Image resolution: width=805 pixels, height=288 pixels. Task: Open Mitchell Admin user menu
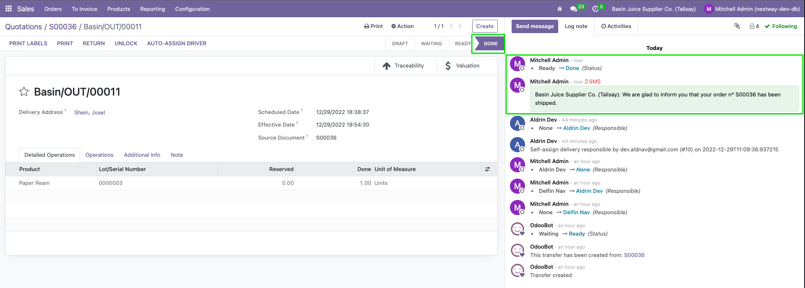pyautogui.click(x=753, y=9)
